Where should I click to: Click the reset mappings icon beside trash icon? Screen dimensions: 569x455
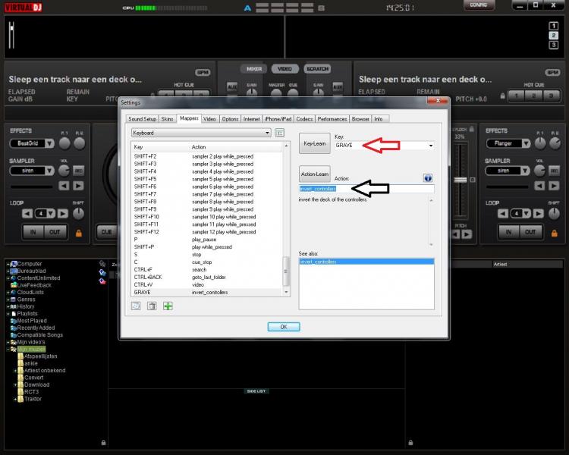136,306
